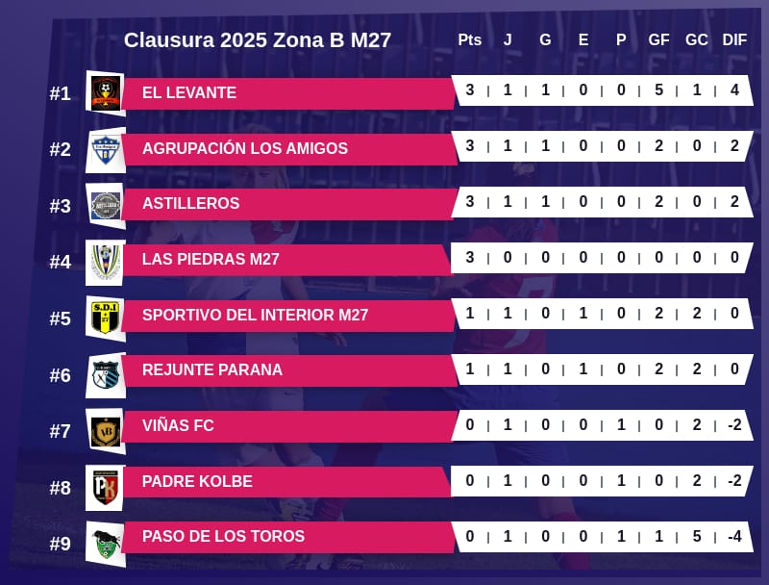The image size is (769, 585).
Task: Select the GF column header
Action: [x=658, y=39]
